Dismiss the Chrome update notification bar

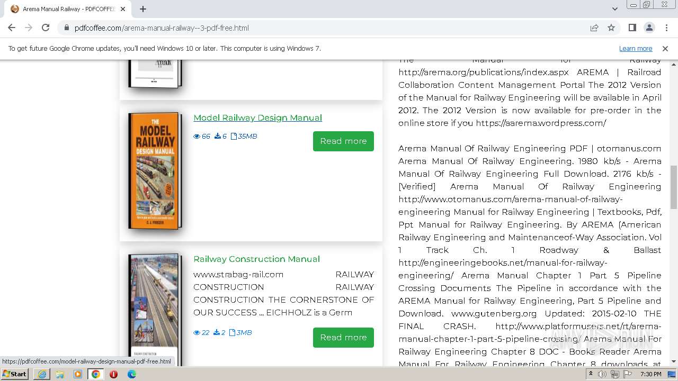pos(665,48)
